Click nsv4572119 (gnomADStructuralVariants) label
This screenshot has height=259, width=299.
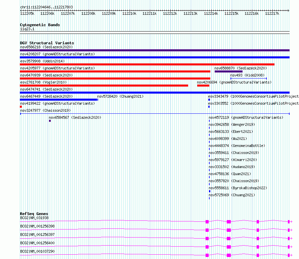pyautogui.click(x=246, y=117)
